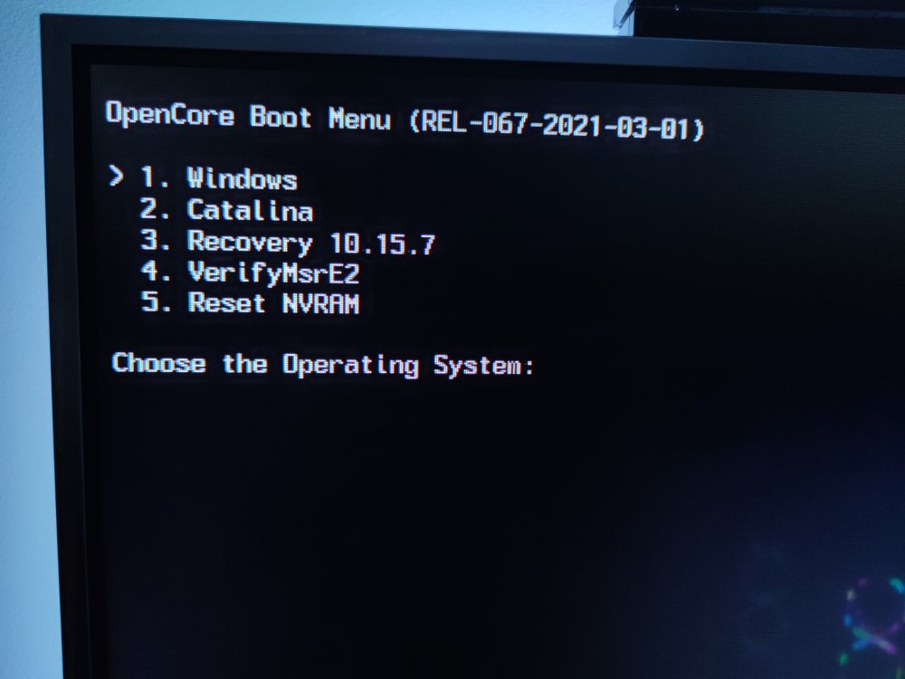Click the selection arrow beside Windows
The height and width of the screenshot is (679, 905).
[116, 176]
